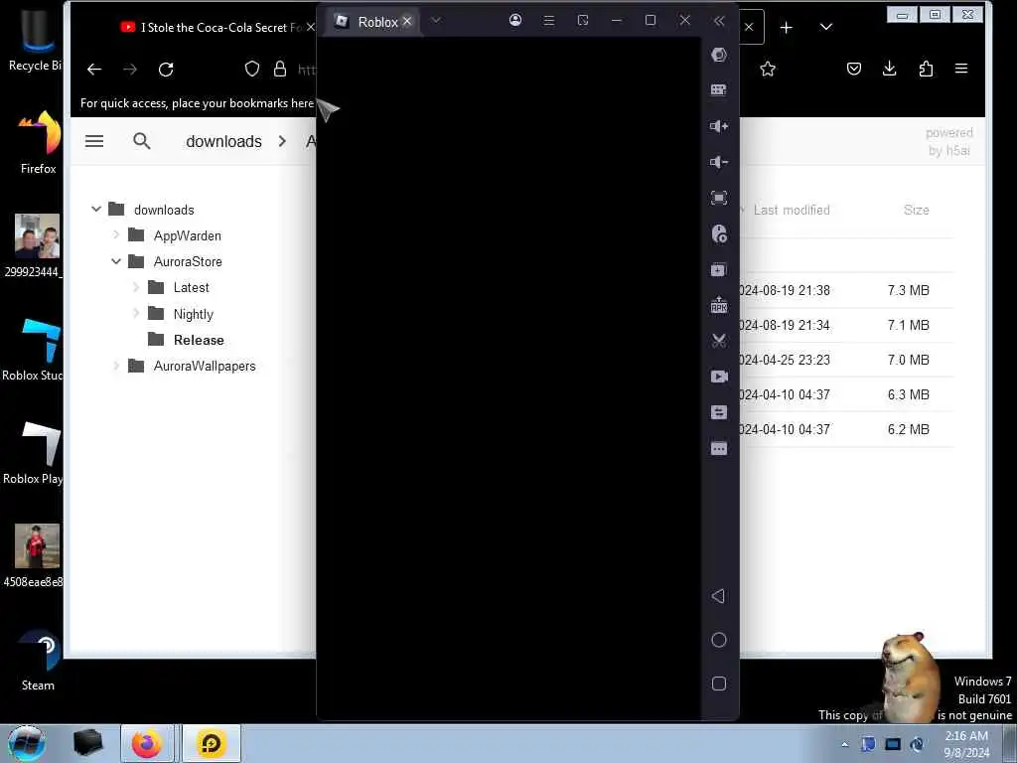1017x763 pixels.
Task: Bookmark this page with star icon
Action: point(768,69)
